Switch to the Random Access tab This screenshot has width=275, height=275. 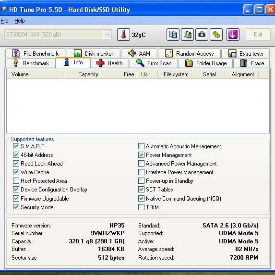point(190,53)
